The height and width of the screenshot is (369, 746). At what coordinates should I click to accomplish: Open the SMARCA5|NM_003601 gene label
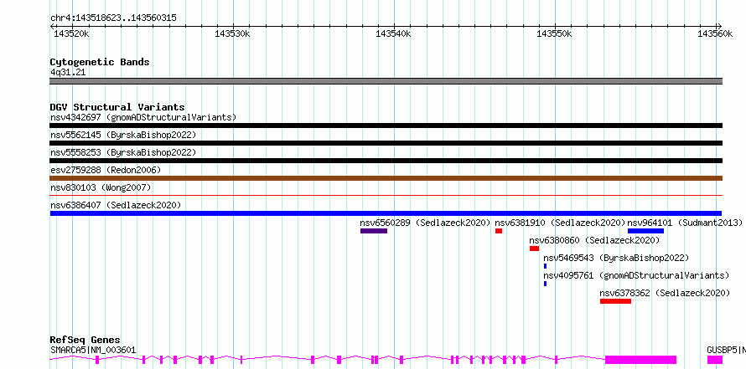click(93, 351)
